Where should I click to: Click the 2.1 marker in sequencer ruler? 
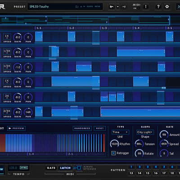170,28
